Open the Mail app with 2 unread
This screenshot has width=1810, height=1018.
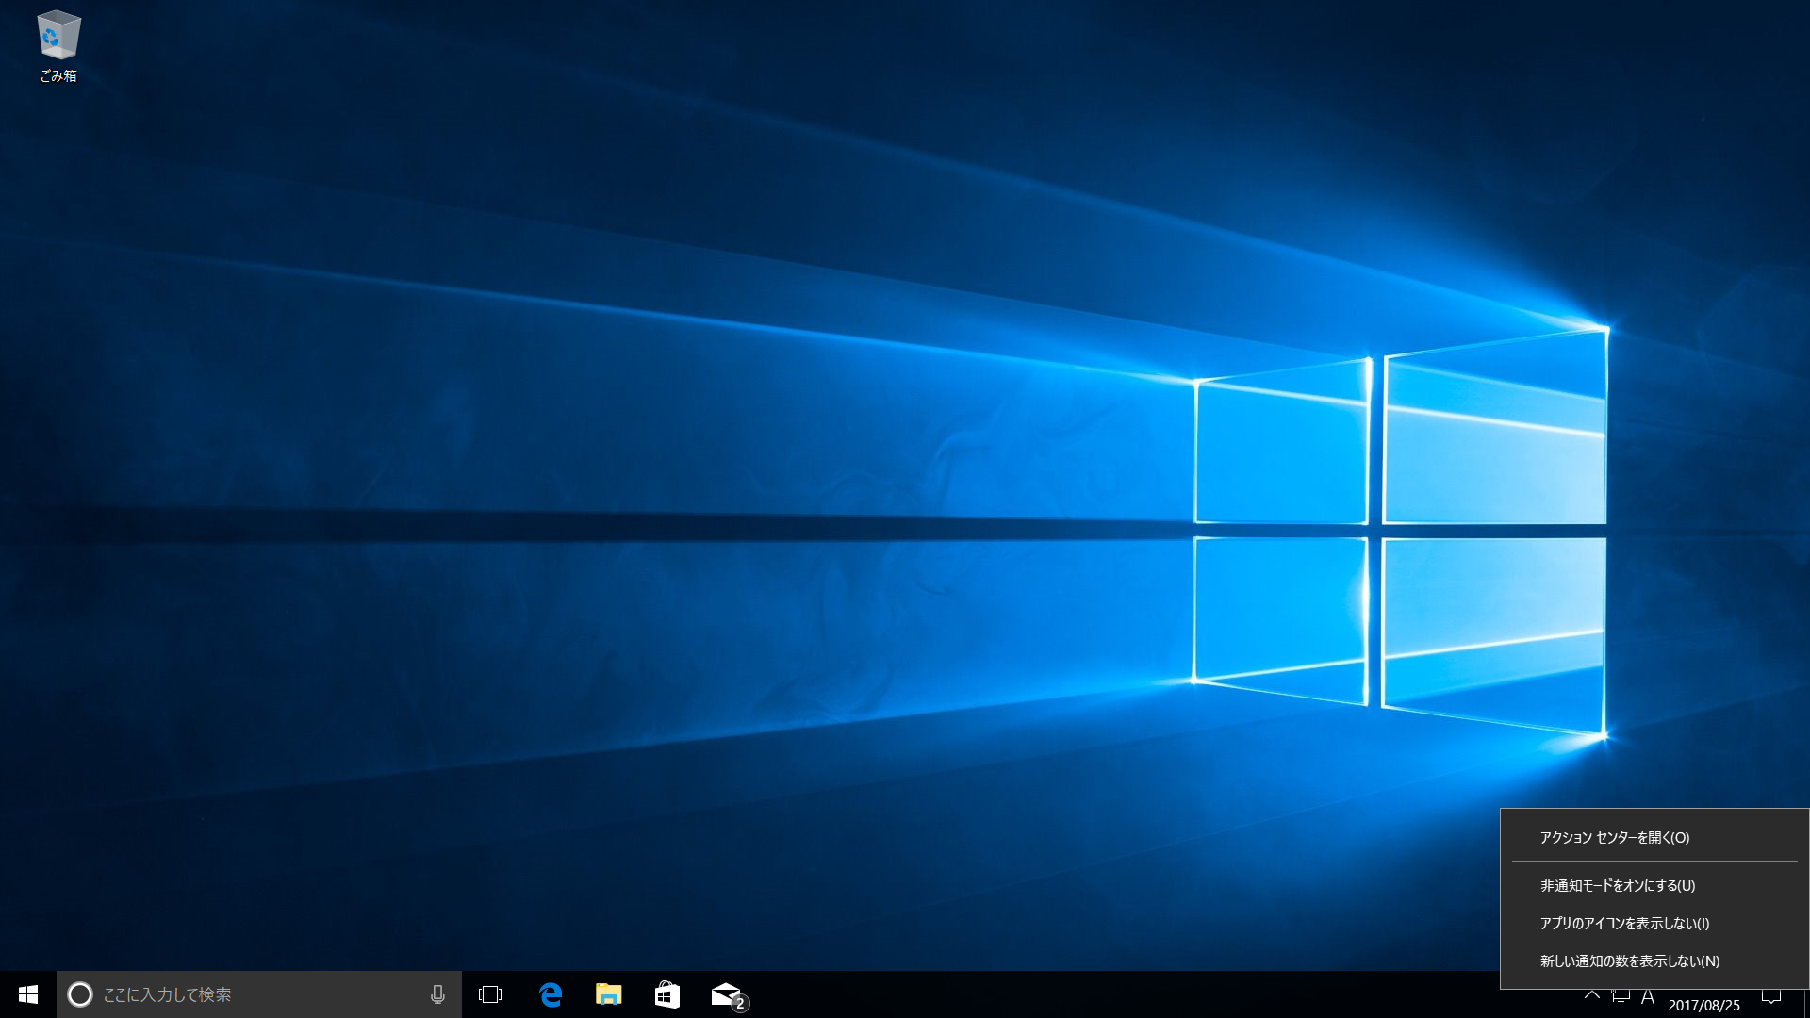click(727, 994)
